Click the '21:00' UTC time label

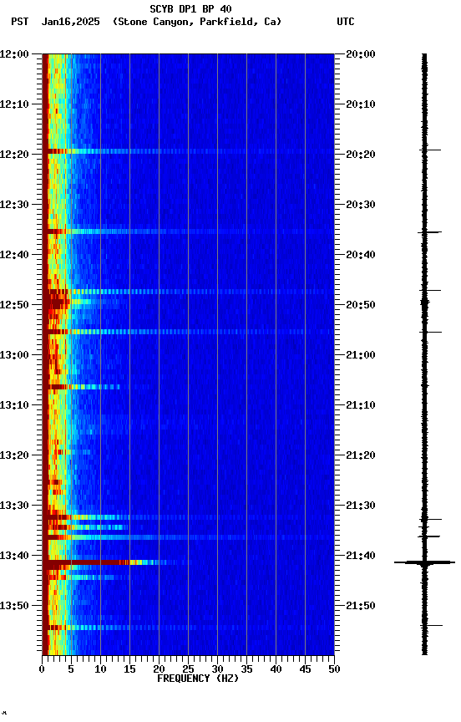pyautogui.click(x=361, y=355)
